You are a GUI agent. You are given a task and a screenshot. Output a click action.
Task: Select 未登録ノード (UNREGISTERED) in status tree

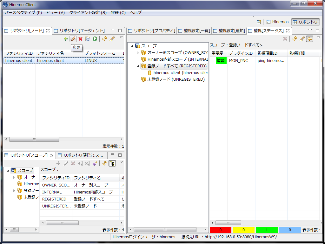pyautogui.click(x=173, y=79)
